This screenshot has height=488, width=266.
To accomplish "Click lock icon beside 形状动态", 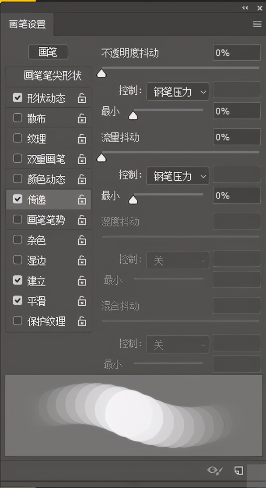I will point(82,98).
